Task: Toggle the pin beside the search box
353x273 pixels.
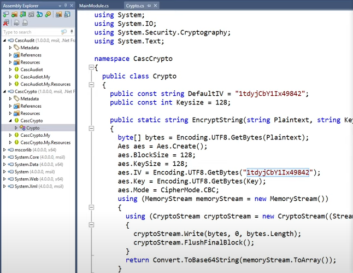Action: coord(72,32)
